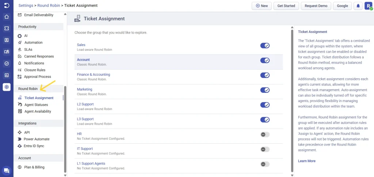374x177 pixels.
Task: Open the IT Support group link
Action: tap(85, 148)
